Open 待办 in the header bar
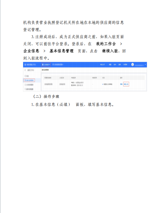The width and height of the screenshot is (151, 213). coord(115,65)
